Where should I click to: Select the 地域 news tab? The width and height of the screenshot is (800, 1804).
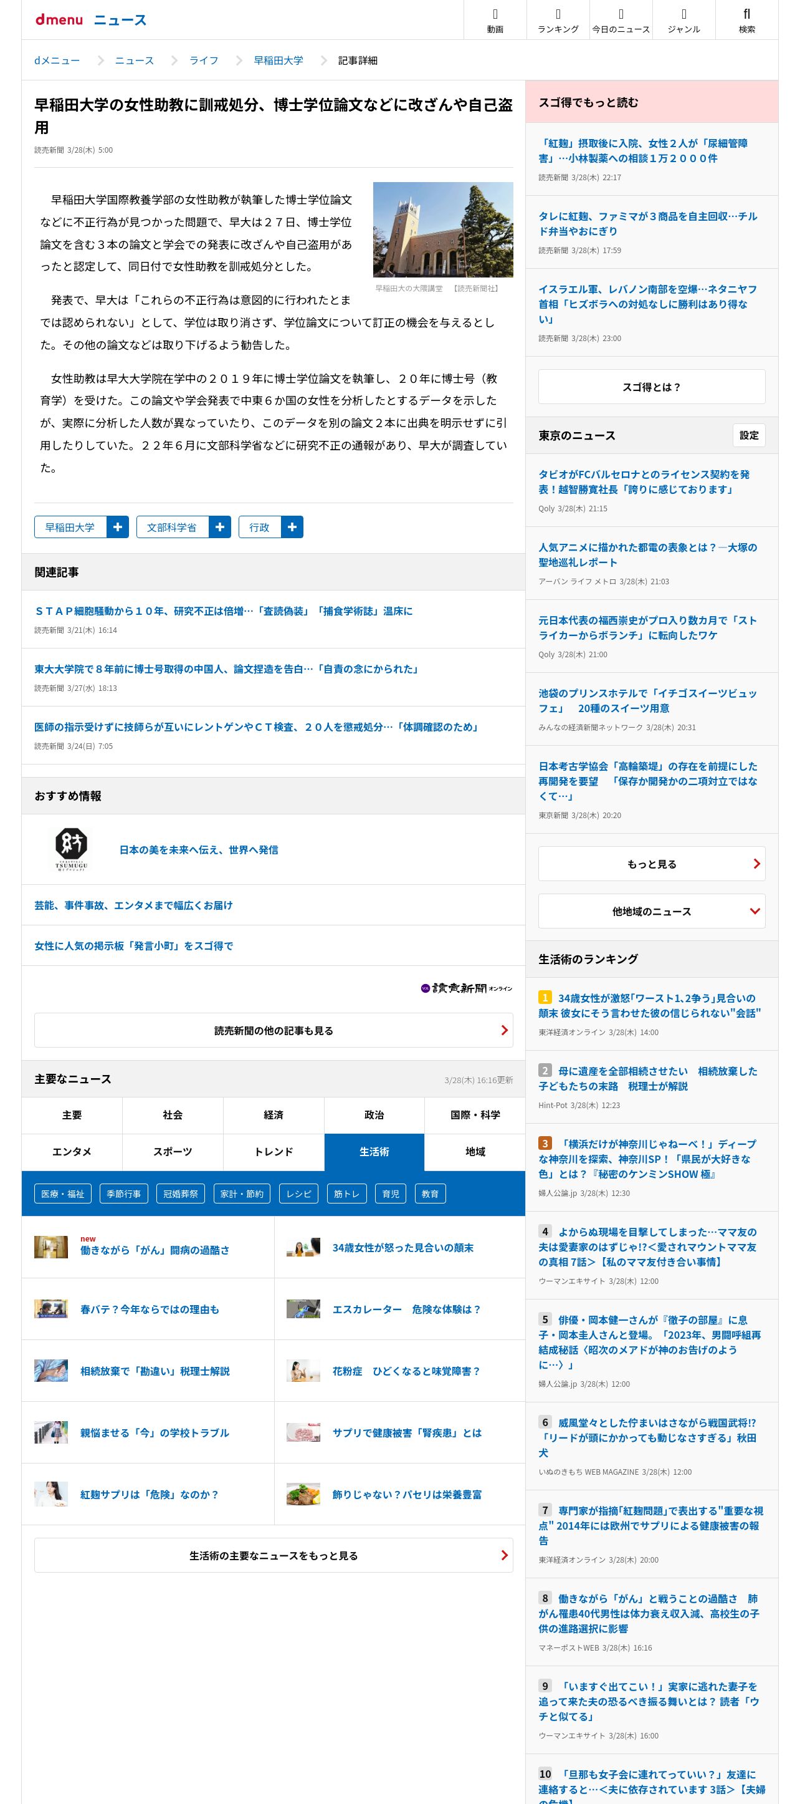475,1152
